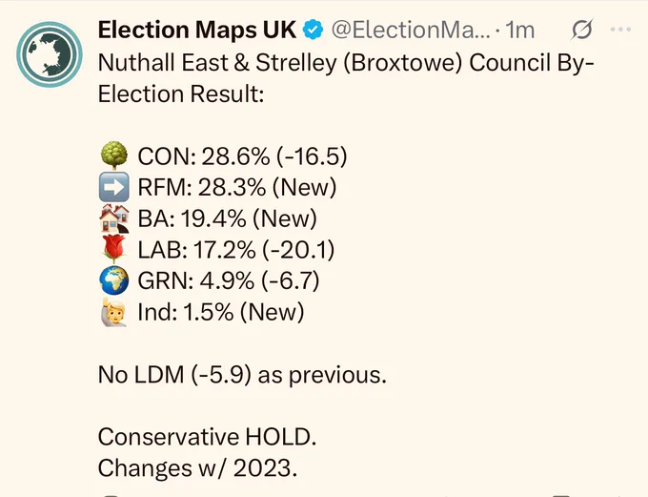Click the houses emoji beside BA
Image resolution: width=648 pixels, height=497 pixels.
tap(114, 218)
